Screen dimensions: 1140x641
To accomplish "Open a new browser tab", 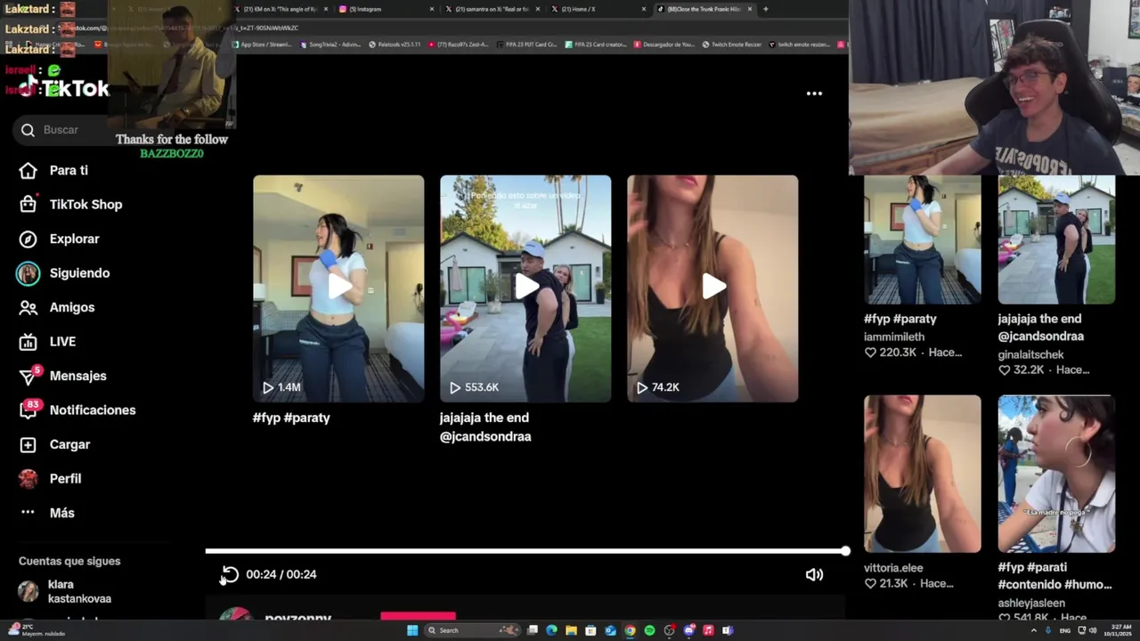I will coord(766,9).
